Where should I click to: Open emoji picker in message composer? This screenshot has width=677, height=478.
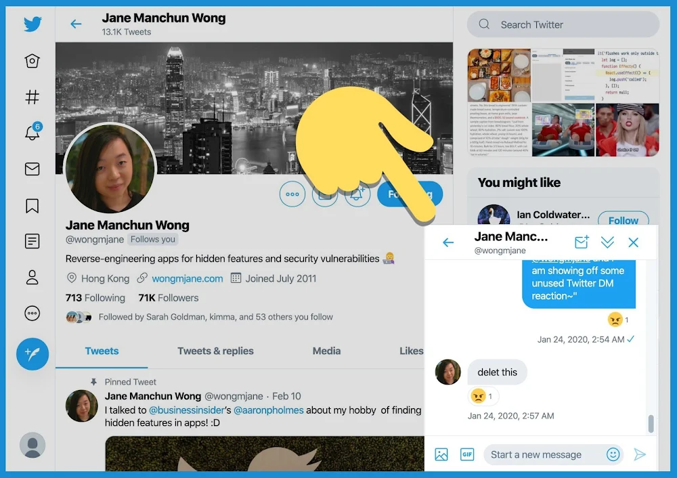tap(613, 454)
